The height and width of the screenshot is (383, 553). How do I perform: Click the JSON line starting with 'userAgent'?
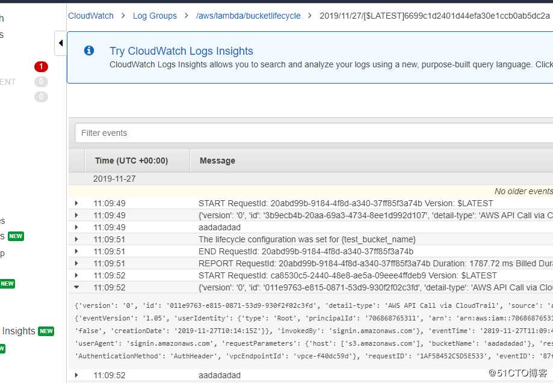coord(314,343)
